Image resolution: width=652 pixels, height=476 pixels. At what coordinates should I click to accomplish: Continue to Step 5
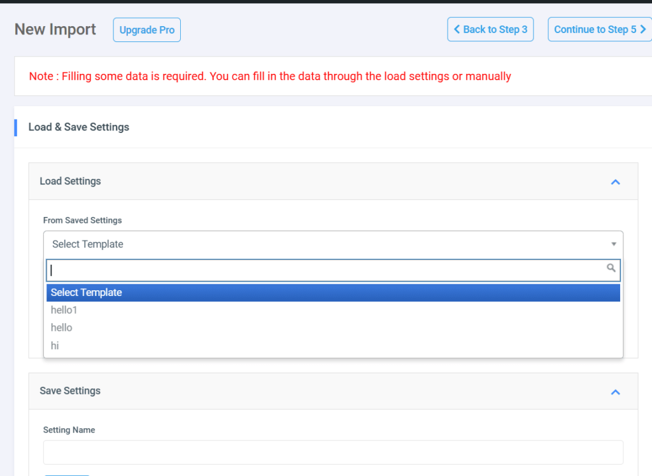[600, 29]
